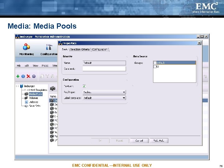Click the Field Help button
This screenshot has width=224, height=168.
pyautogui.click(x=159, y=141)
